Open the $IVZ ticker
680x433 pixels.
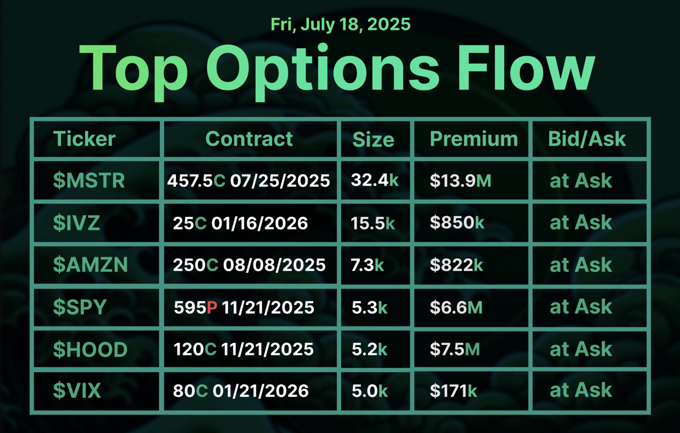click(77, 223)
